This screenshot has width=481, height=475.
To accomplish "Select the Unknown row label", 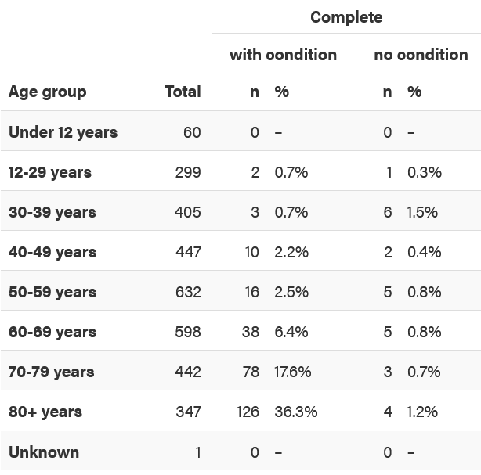I will point(44,452).
